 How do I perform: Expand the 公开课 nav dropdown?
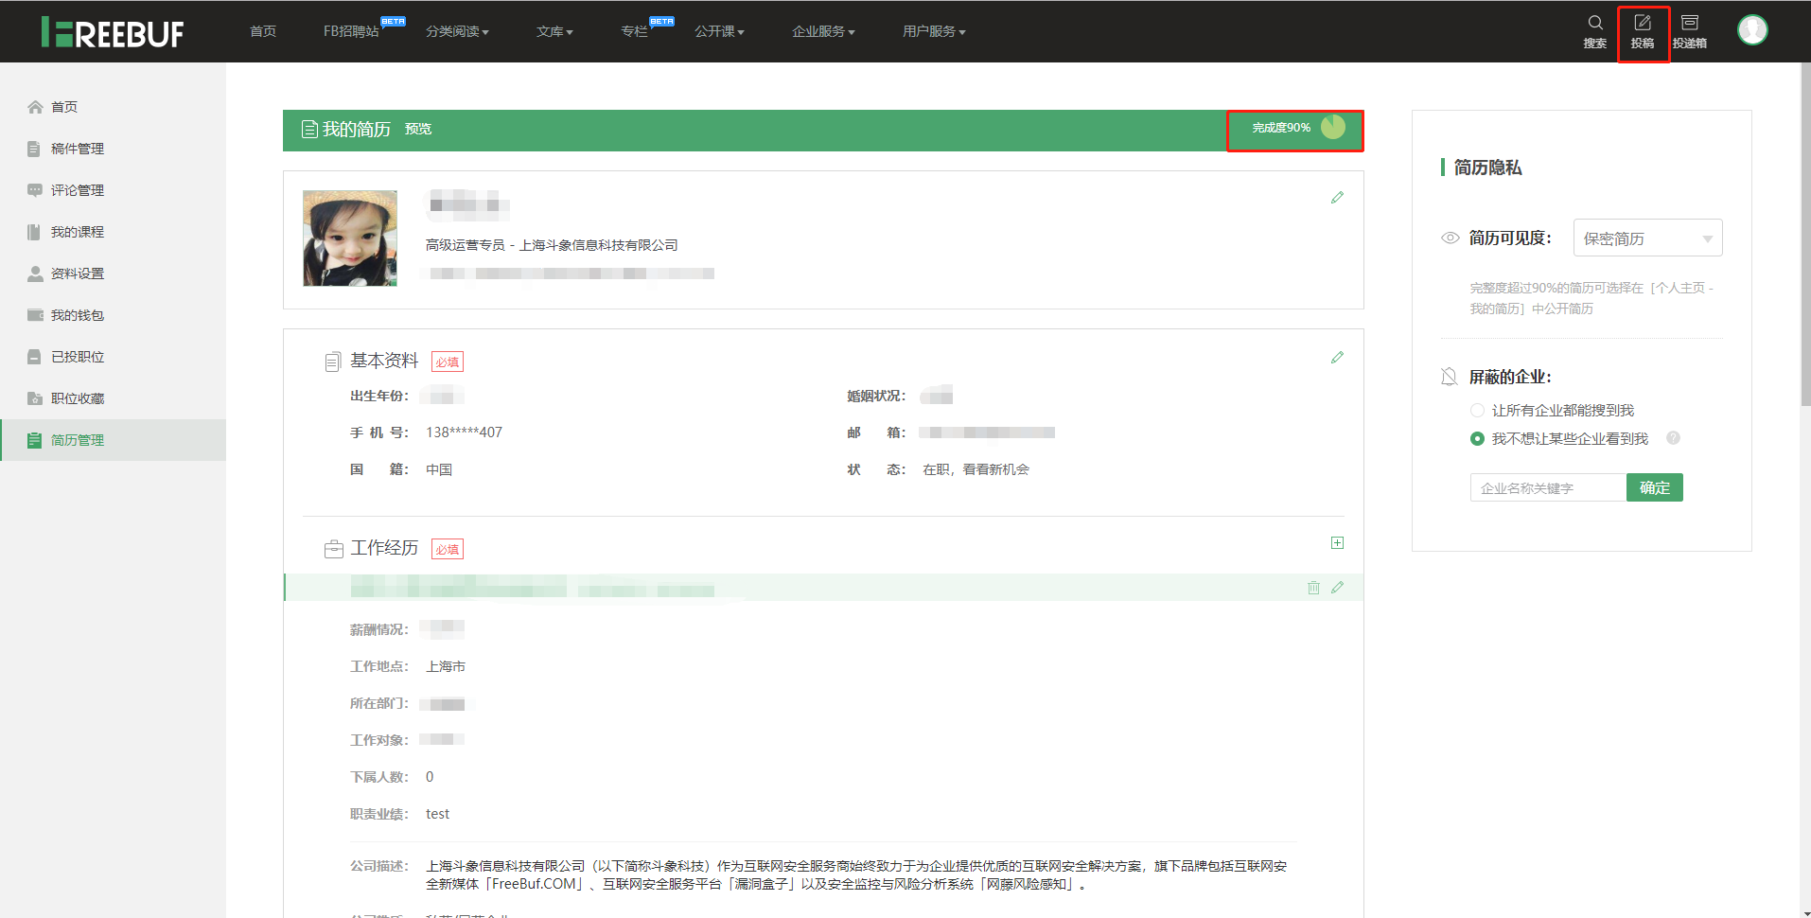[x=719, y=31]
